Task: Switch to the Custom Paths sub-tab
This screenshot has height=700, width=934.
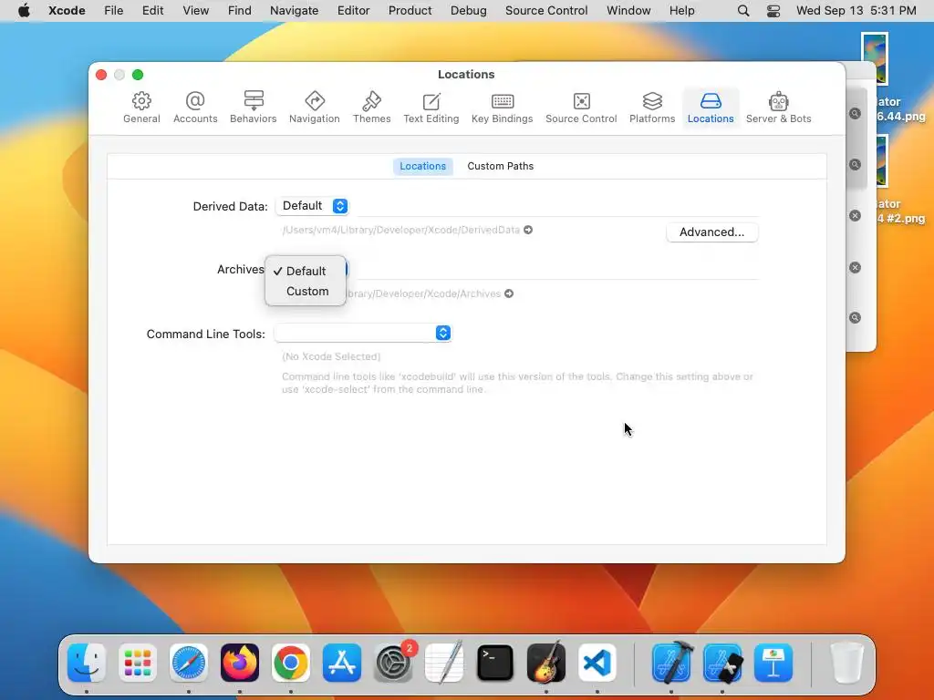Action: (x=501, y=166)
